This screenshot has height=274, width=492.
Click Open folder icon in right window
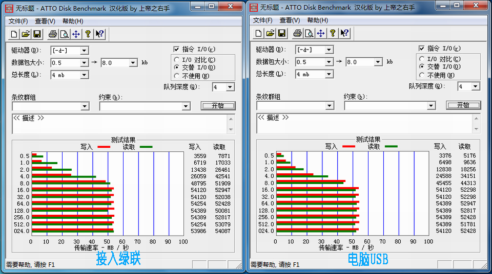[270, 33]
